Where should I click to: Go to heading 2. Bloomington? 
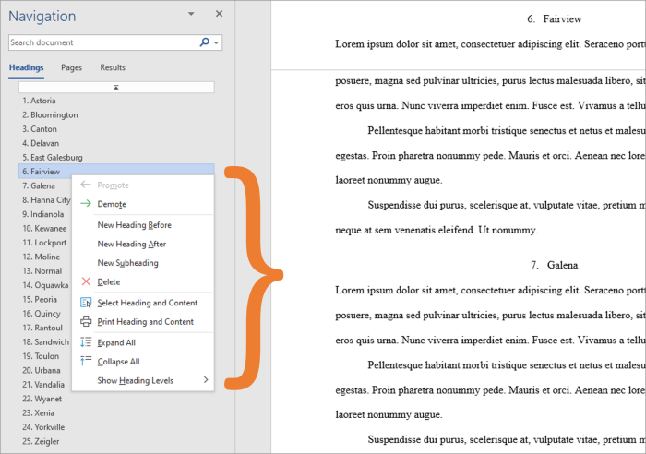pos(50,115)
